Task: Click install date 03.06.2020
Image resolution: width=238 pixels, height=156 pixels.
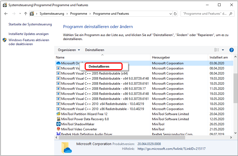Action: click(217, 63)
